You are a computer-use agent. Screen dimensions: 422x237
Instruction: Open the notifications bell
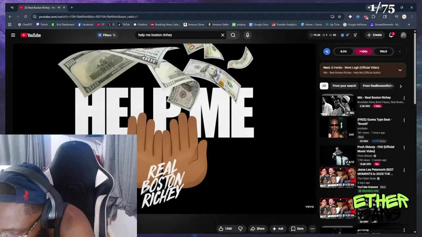pyautogui.click(x=391, y=35)
